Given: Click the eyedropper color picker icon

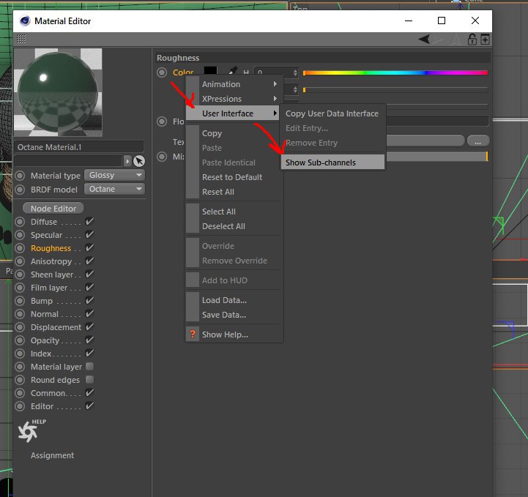Looking at the screenshot, I should (x=233, y=71).
